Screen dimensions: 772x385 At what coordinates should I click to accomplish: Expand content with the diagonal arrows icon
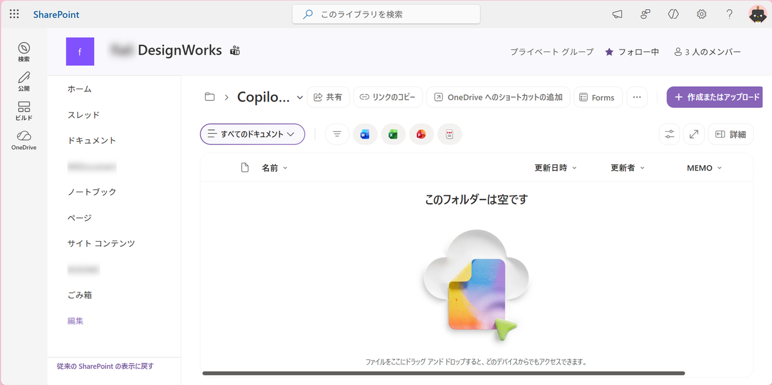[694, 134]
